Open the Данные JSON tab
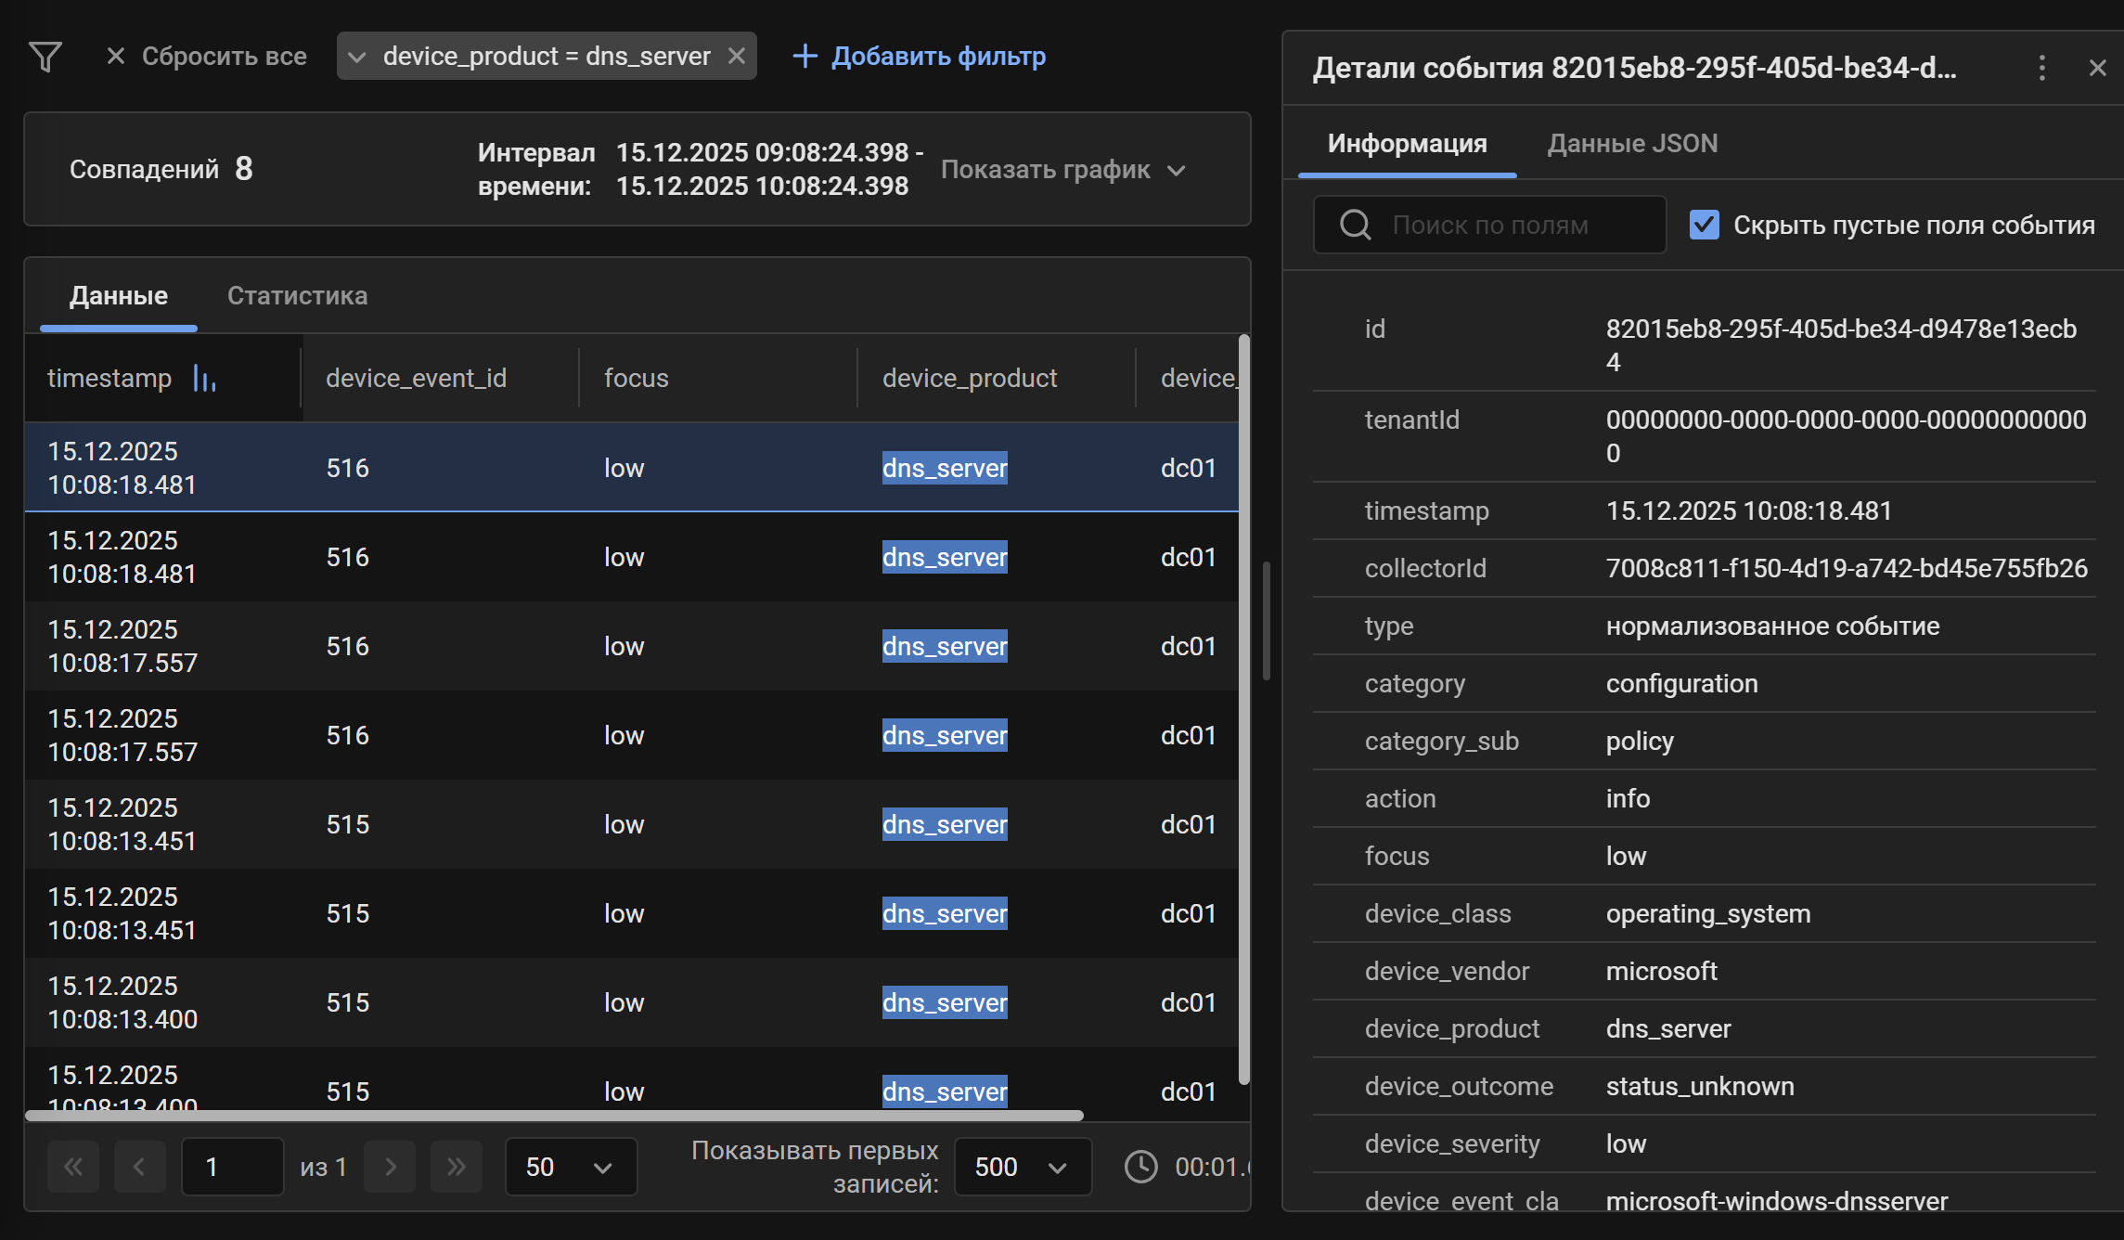The image size is (2124, 1240). coord(1631,143)
